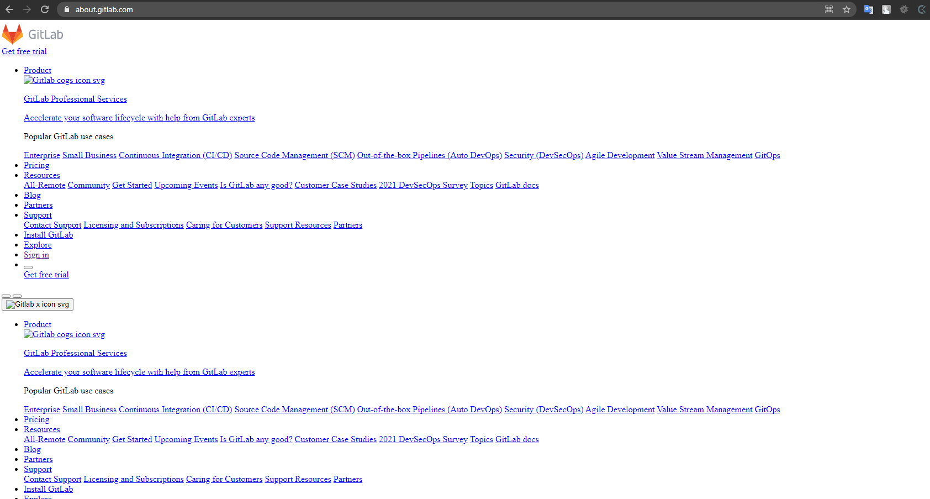Open Customer Case Studies in upper menu
This screenshot has width=930, height=499.
click(336, 185)
